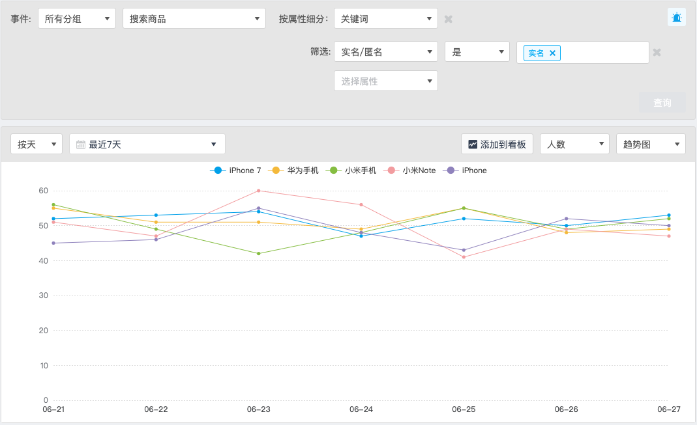
Task: Toggle purple iPhone series in legend
Action: pos(465,171)
